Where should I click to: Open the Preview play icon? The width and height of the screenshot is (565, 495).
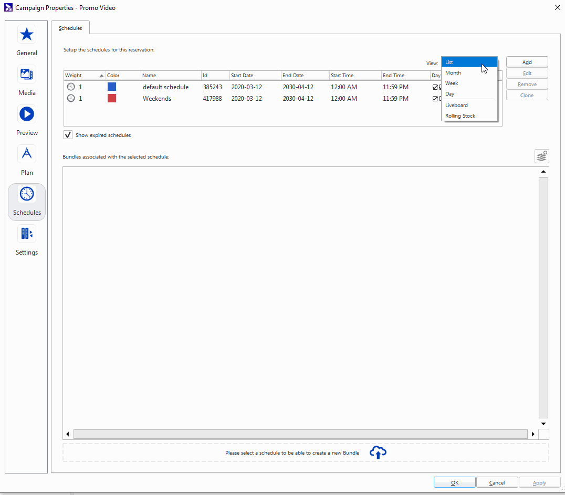point(27,114)
